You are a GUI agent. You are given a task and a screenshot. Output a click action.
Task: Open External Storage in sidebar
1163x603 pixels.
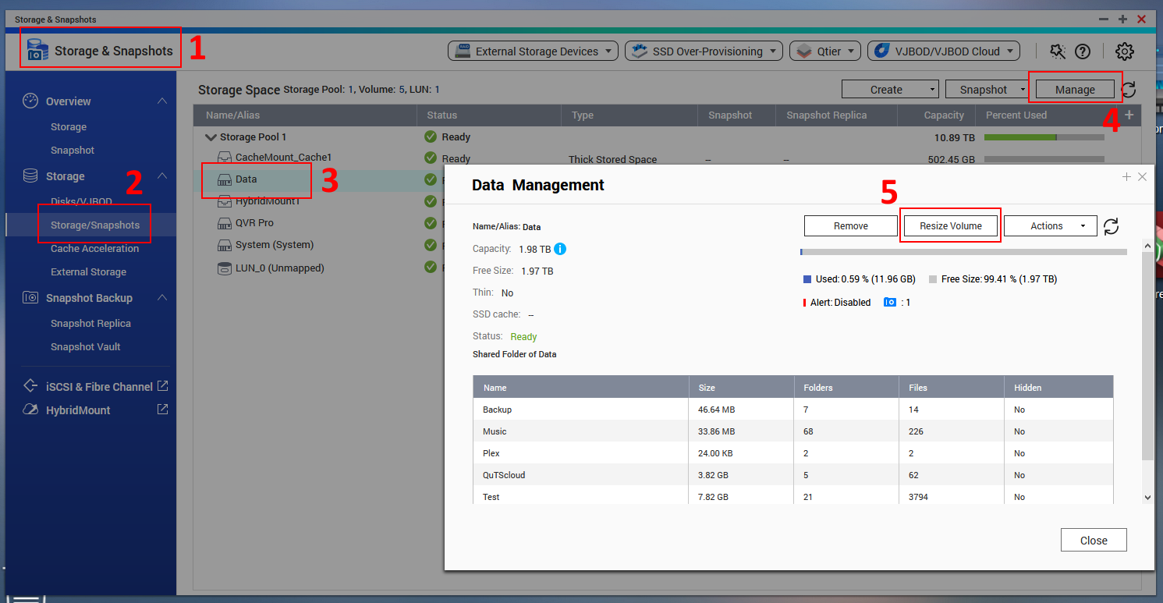tap(88, 272)
